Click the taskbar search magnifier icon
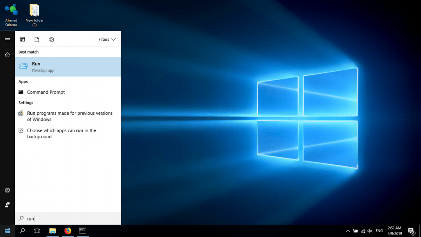This screenshot has width=421, height=237. click(22, 231)
